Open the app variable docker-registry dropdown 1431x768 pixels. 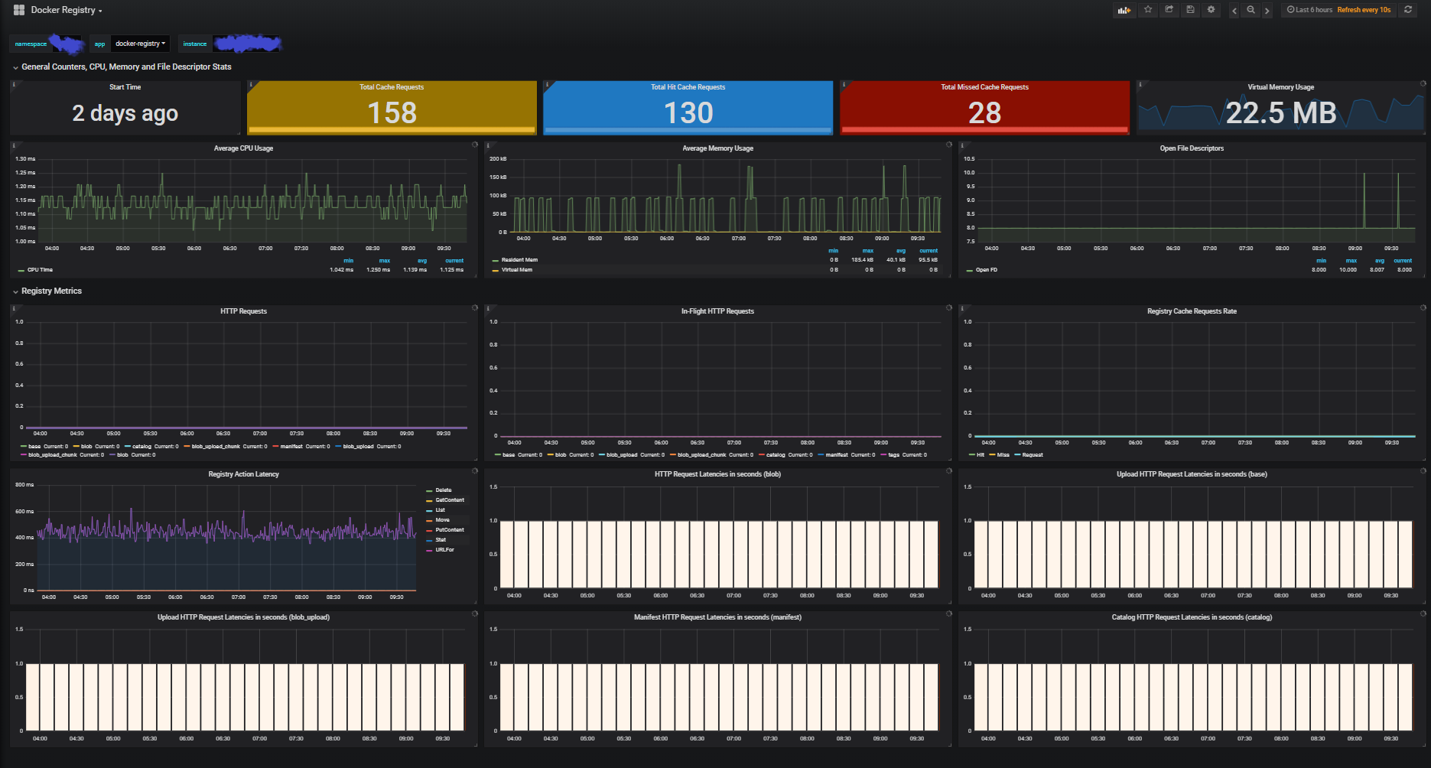[140, 44]
